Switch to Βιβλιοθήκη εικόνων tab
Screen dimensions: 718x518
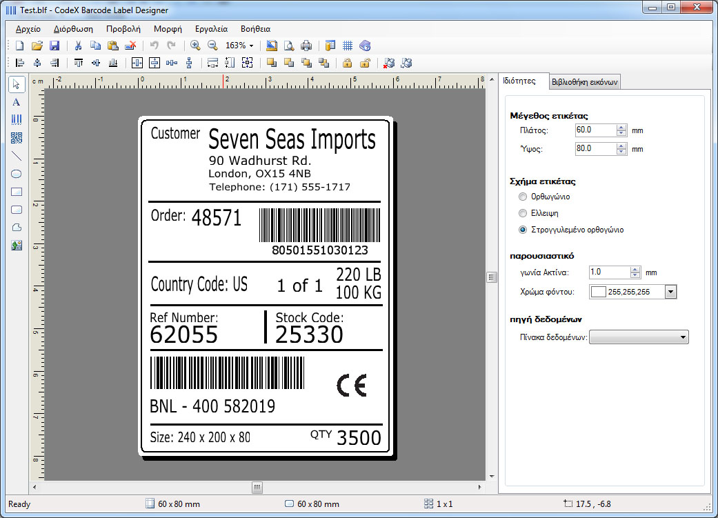585,82
